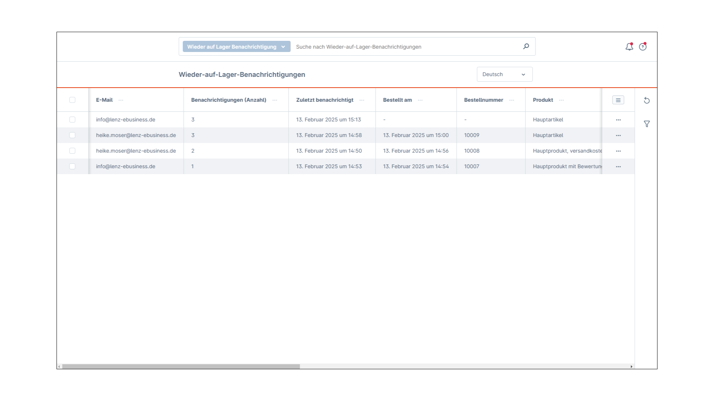Sort by the E-Mail column header
The image size is (714, 401).
click(104, 100)
